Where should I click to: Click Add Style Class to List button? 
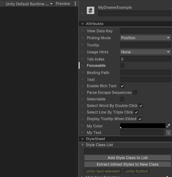(x=127, y=158)
